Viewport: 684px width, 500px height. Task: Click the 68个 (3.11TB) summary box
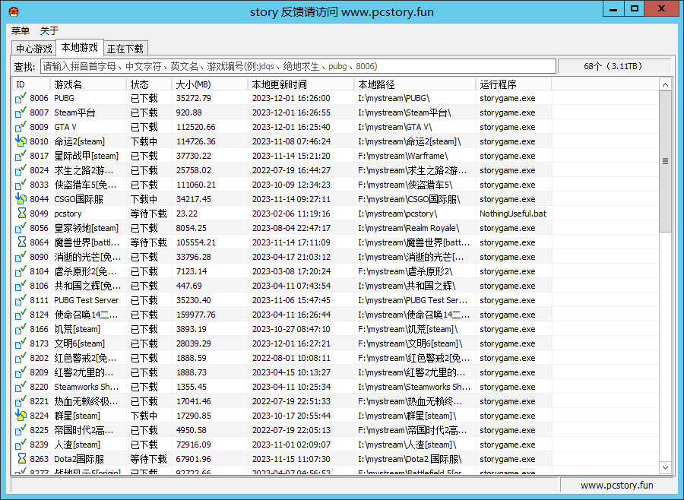tap(614, 66)
